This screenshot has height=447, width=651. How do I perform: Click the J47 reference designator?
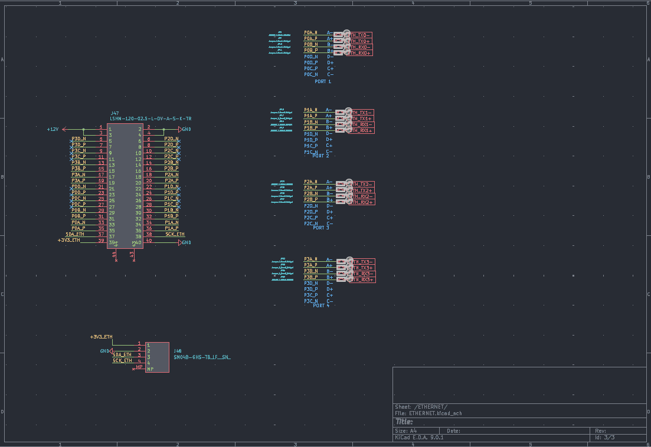point(115,113)
